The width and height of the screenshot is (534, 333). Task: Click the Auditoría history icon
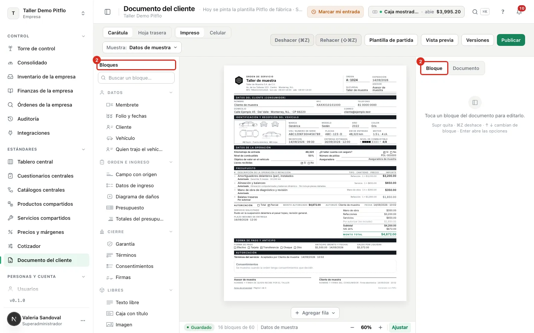tap(10, 119)
